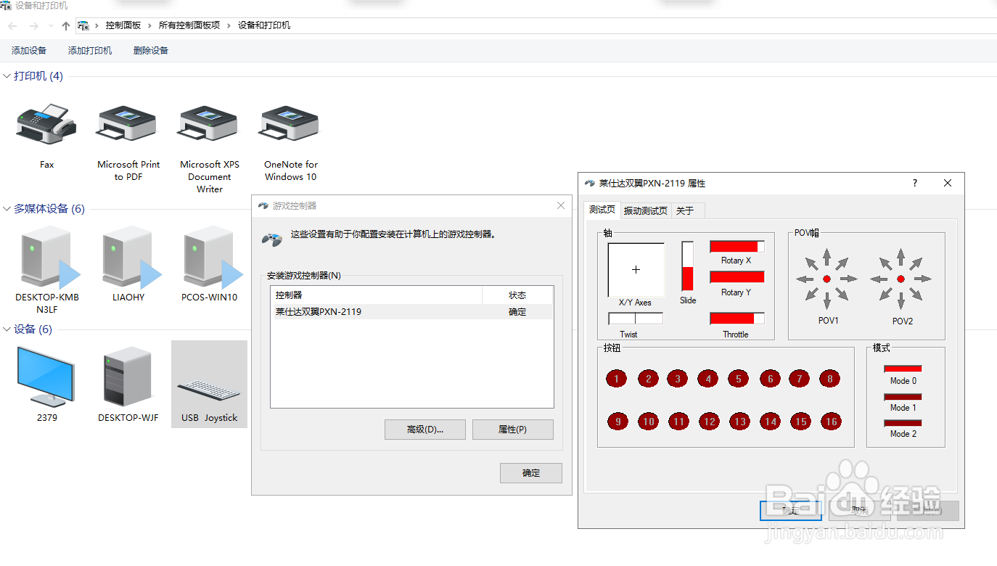The width and height of the screenshot is (997, 566).
Task: Click the forward navigation arrow
Action: [x=33, y=25]
